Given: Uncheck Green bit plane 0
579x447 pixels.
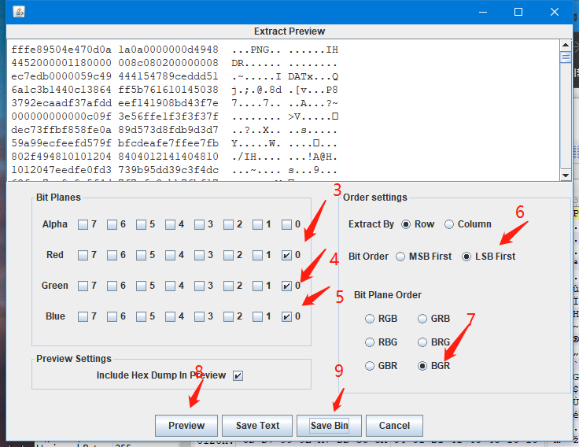Looking at the screenshot, I should tap(286, 286).
